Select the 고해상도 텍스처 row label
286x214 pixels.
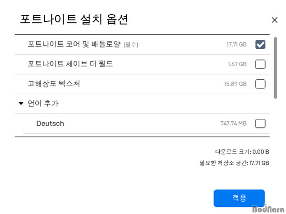[x=54, y=84]
